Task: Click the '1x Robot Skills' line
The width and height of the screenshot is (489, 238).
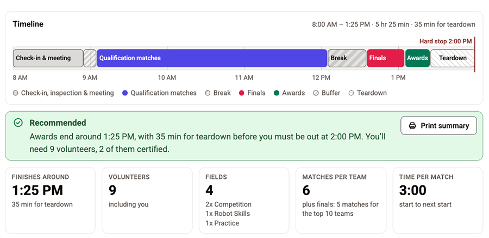Action: tap(228, 214)
